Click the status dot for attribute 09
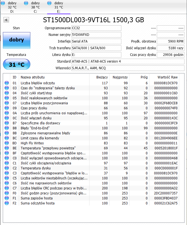Screen dimensions: 187x225 point(7,108)
